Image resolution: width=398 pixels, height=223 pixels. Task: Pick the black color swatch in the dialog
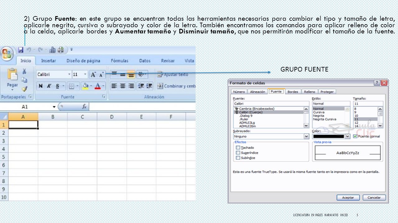[329, 136]
